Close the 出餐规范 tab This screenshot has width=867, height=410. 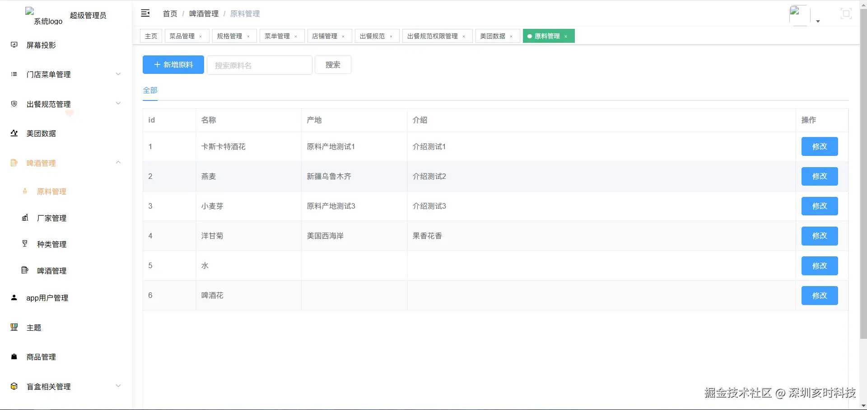(x=391, y=36)
